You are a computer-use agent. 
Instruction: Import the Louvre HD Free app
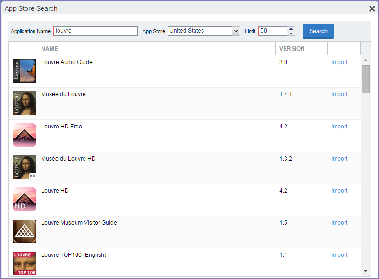point(339,127)
